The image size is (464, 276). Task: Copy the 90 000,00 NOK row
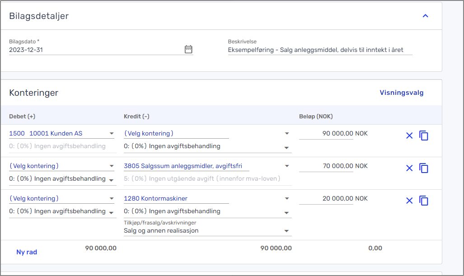424,136
